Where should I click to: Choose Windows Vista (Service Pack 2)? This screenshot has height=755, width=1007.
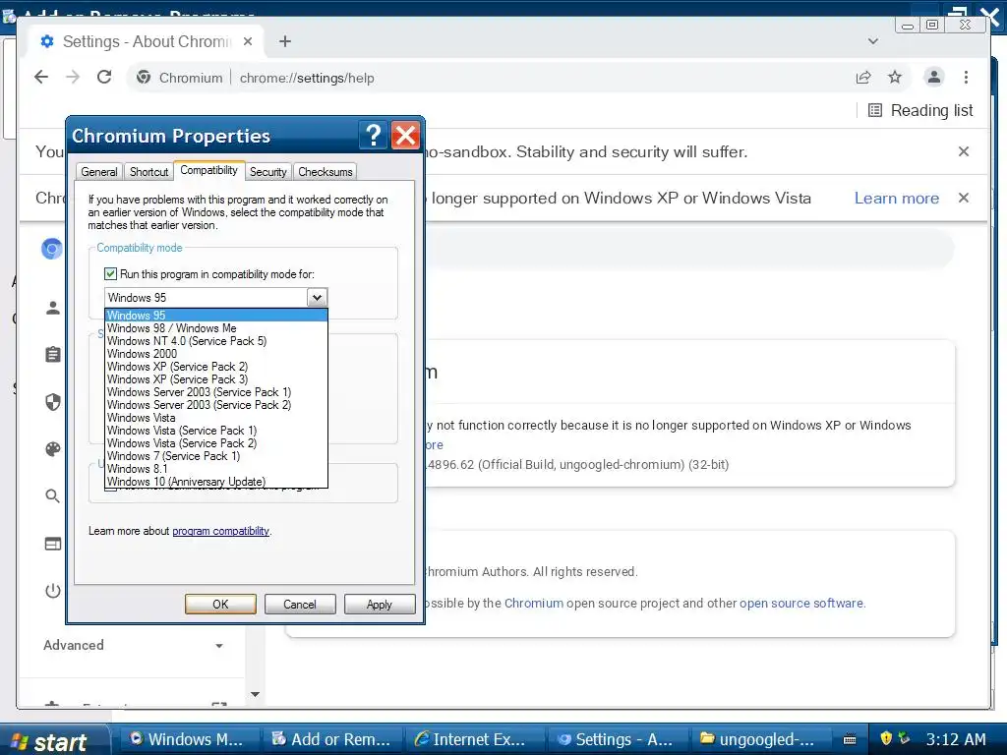tap(215, 443)
